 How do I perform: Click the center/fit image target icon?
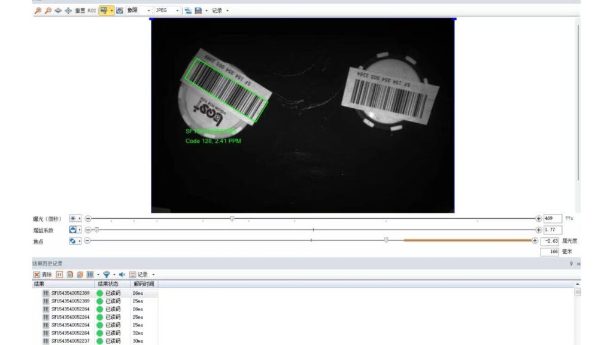click(x=68, y=11)
